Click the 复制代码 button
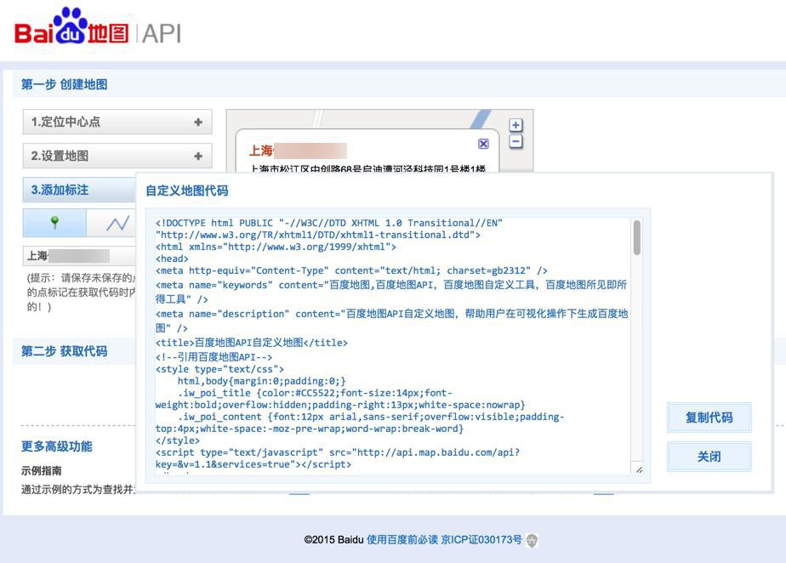This screenshot has height=563, width=786. pyautogui.click(x=709, y=418)
